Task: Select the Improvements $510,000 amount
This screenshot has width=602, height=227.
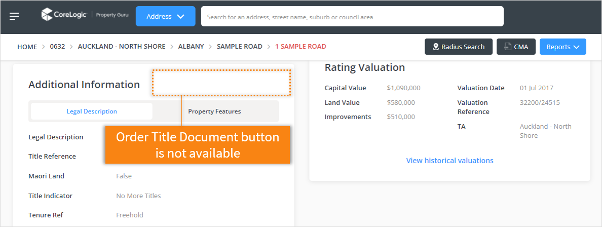Action: pos(401,117)
